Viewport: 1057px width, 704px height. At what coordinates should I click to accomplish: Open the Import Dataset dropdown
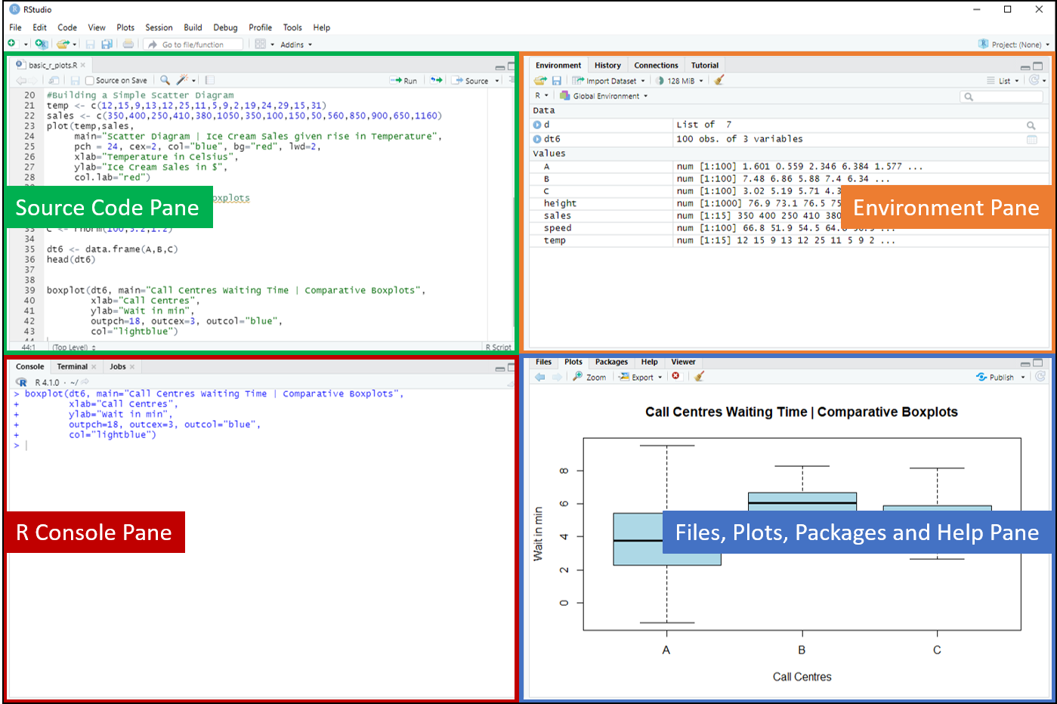click(x=609, y=81)
